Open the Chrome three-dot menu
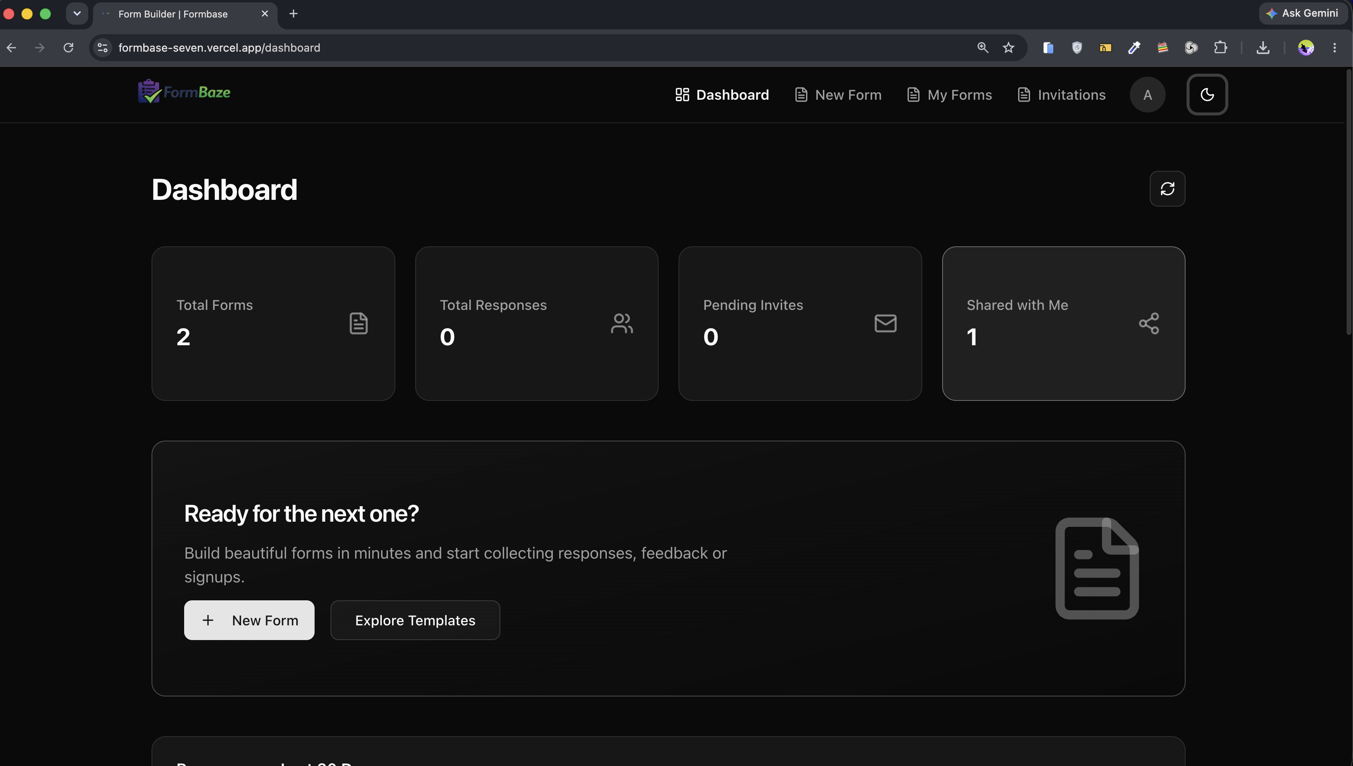 coord(1334,48)
